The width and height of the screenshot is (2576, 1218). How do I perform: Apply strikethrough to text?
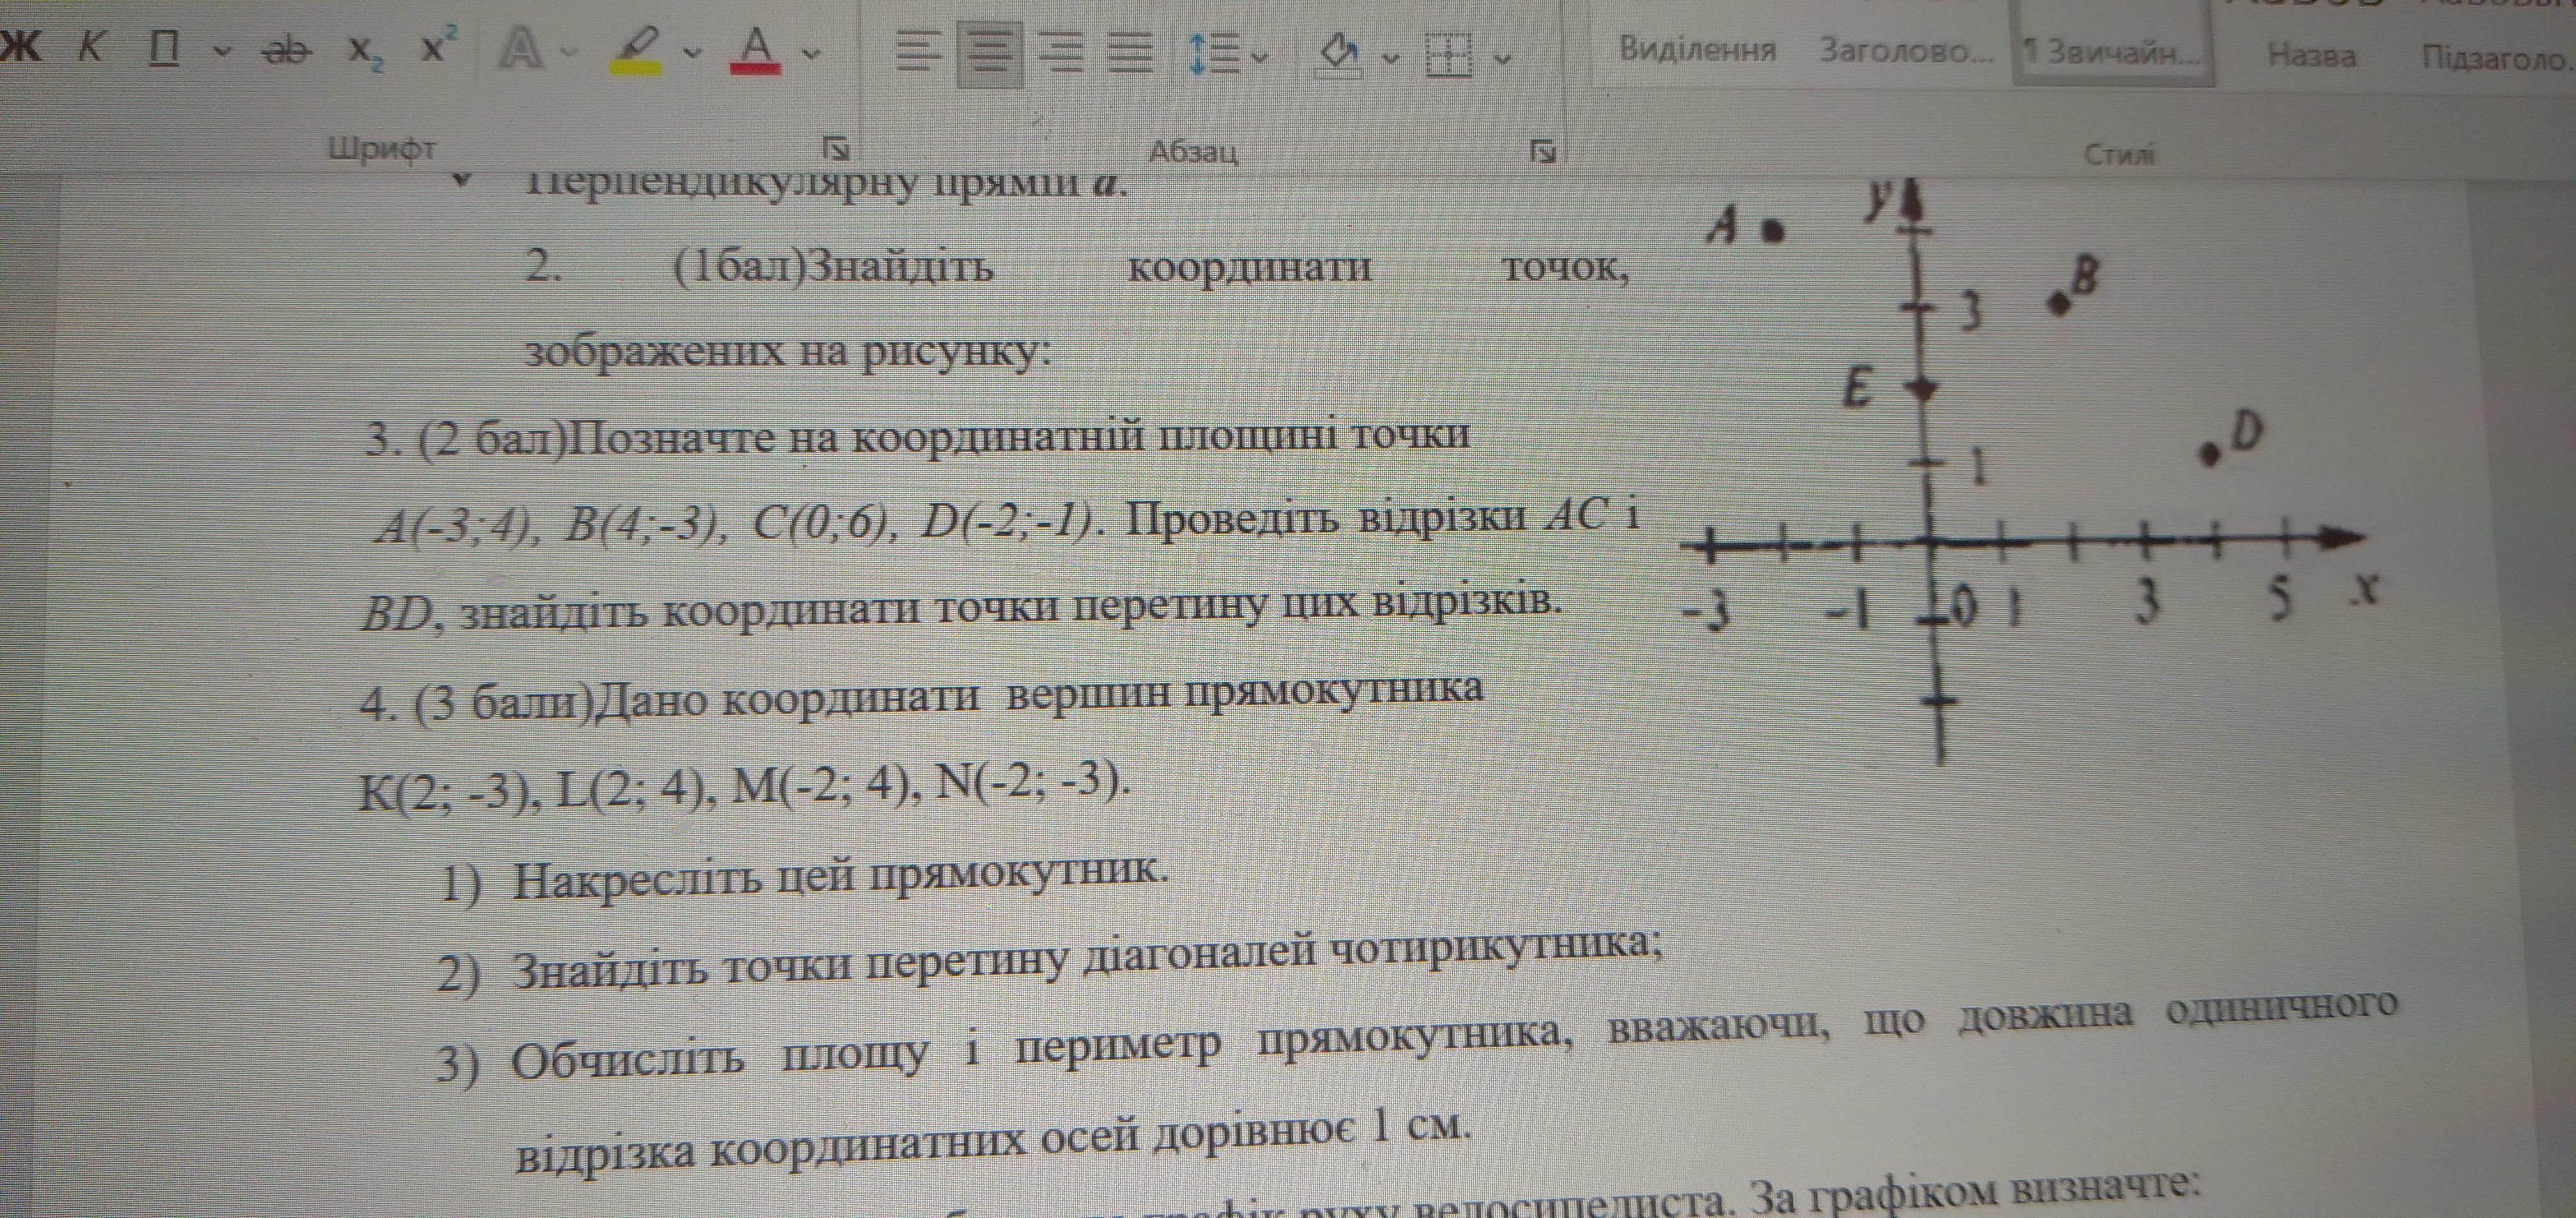pos(288,50)
